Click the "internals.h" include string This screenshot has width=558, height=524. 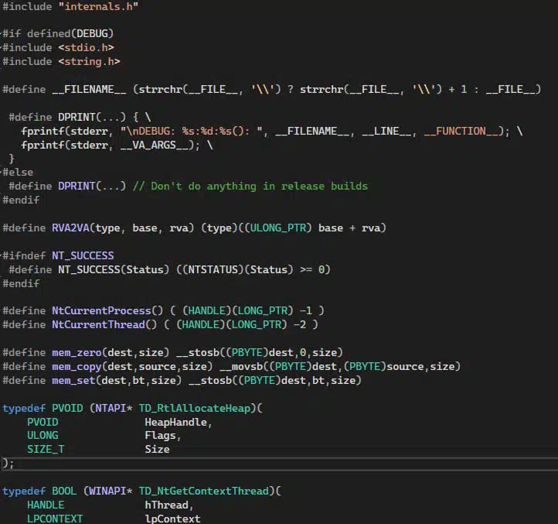coord(98,6)
